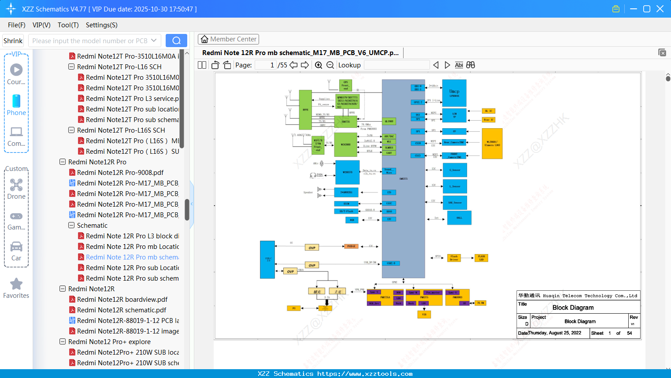
Task: Click PDF icon beside Redmi Note12R schematic.pdf
Action: click(72, 310)
